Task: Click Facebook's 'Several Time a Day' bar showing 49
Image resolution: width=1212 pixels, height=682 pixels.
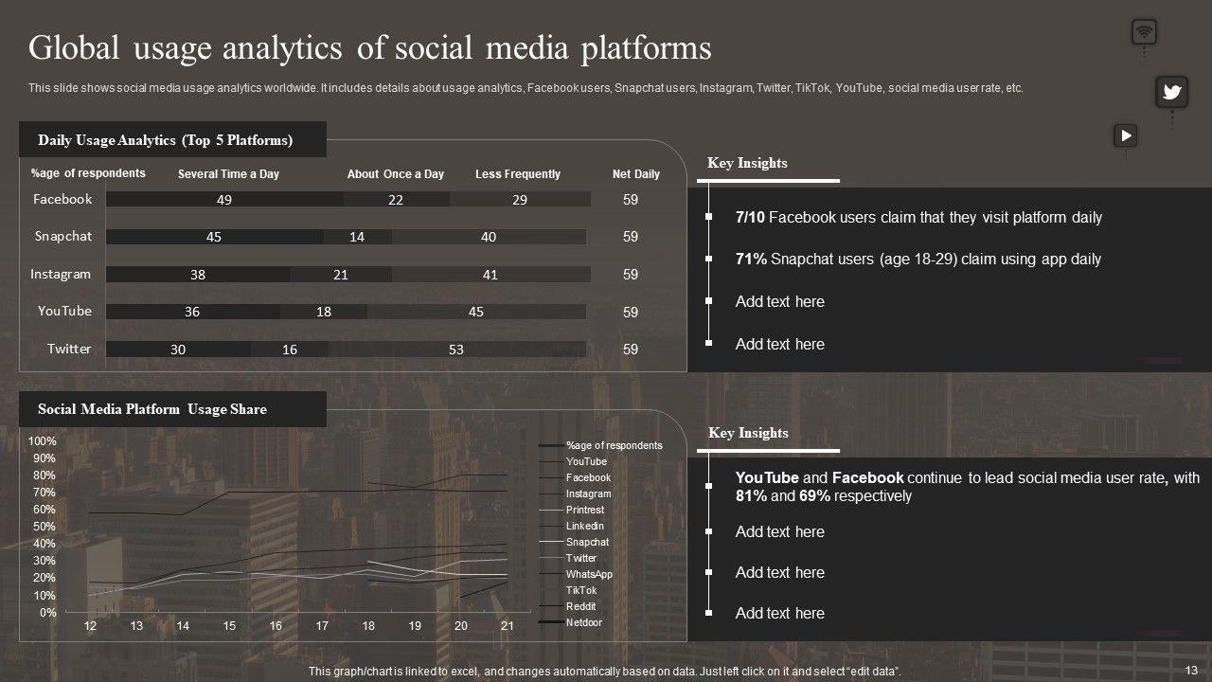Action: (224, 199)
